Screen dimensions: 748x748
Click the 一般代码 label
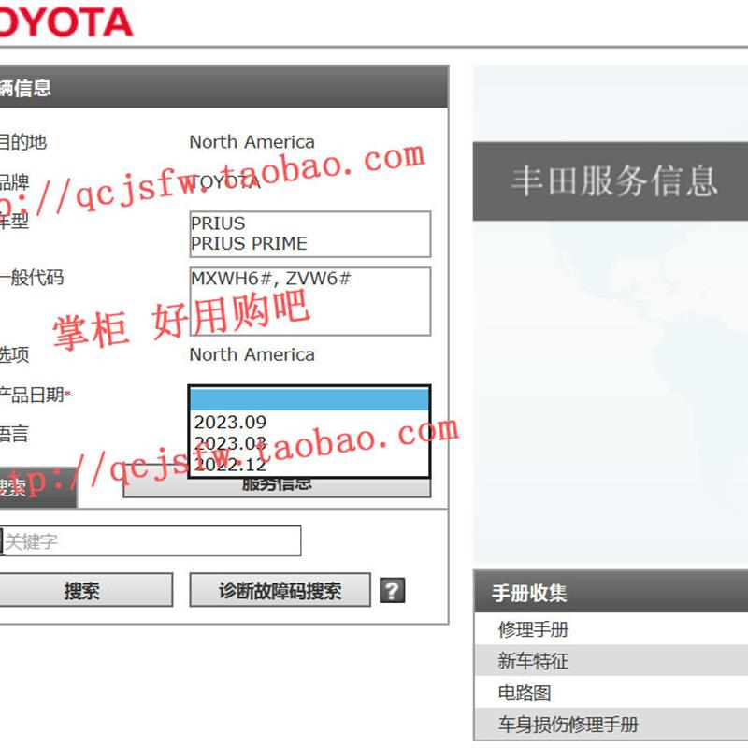click(x=31, y=277)
